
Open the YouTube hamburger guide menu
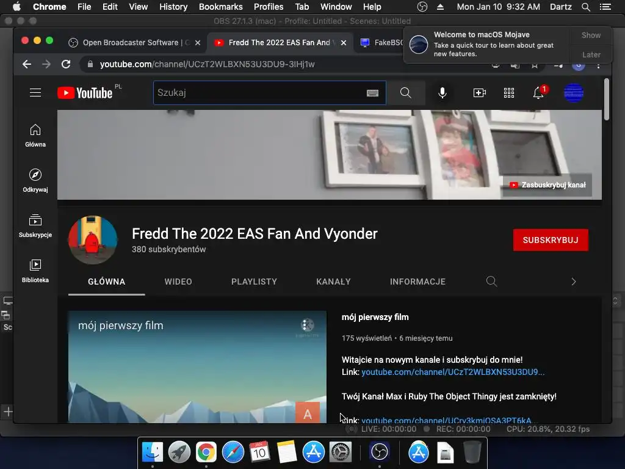pyautogui.click(x=35, y=93)
